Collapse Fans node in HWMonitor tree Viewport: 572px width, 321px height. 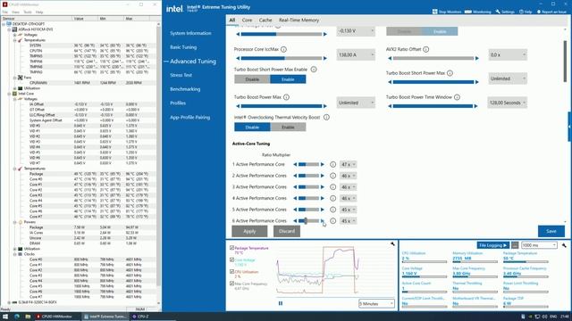point(15,78)
